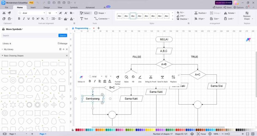The width and height of the screenshot is (257, 136).
Task: Click Fill in floating toolbar
Action: [x=133, y=79]
